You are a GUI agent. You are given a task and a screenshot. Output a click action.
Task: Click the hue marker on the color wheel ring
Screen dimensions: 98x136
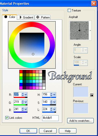(x=45, y=61)
